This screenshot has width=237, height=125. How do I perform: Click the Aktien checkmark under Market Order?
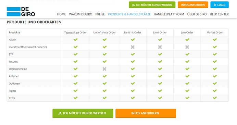pyautogui.click(x=215, y=40)
